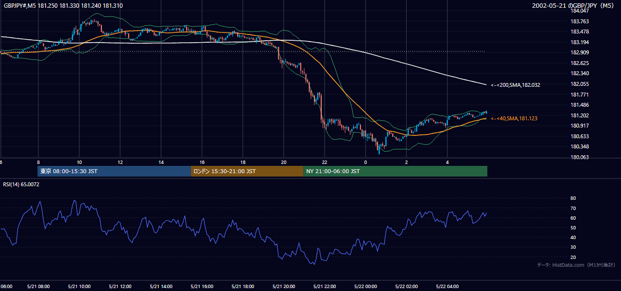Click the 5/21 10:00 bottom time label
Image resolution: width=621 pixels, height=291 pixels.
pos(79,287)
